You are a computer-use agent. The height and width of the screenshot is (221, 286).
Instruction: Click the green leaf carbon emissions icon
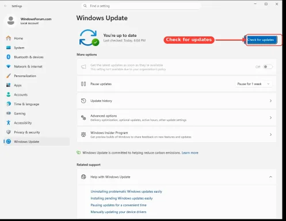[x=78, y=153]
